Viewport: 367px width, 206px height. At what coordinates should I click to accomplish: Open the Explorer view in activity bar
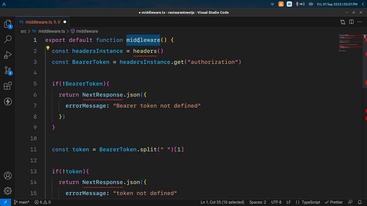point(7,24)
